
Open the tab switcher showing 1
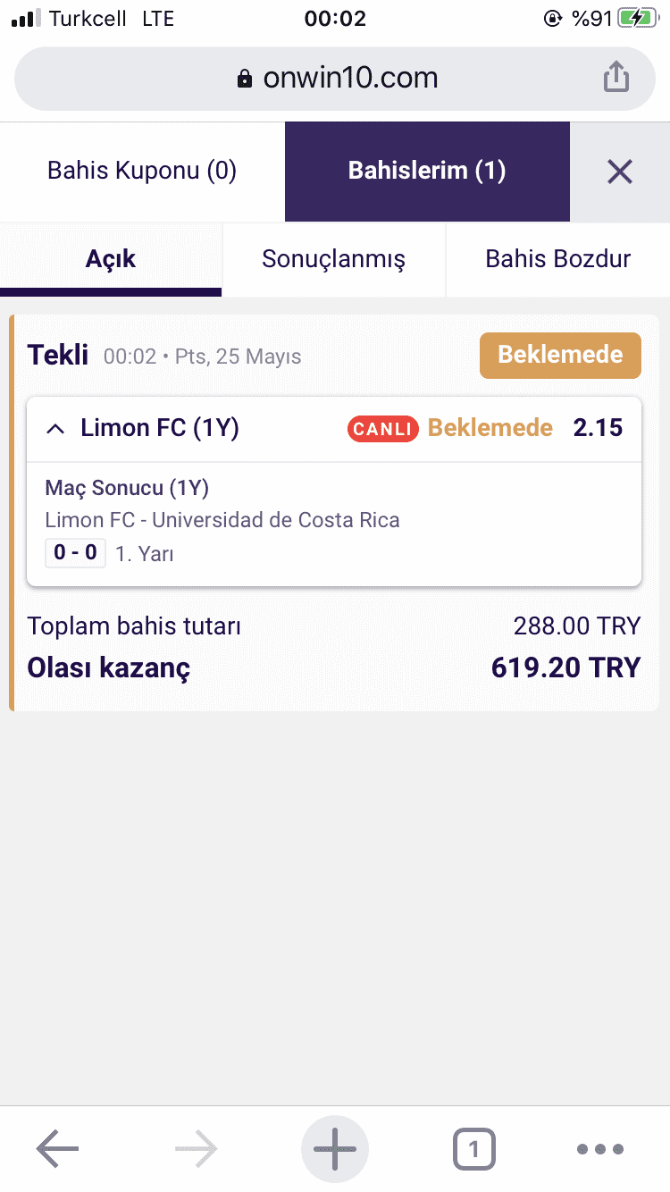click(473, 1149)
